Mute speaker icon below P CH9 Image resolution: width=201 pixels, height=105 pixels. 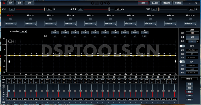coord(135,36)
